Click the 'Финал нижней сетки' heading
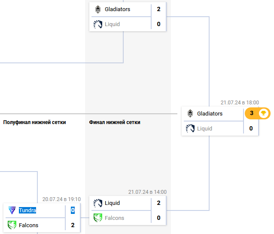The width and height of the screenshot is (274, 234). 115,122
